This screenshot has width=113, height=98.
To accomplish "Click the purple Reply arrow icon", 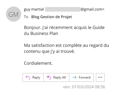I will pos(28,77).
